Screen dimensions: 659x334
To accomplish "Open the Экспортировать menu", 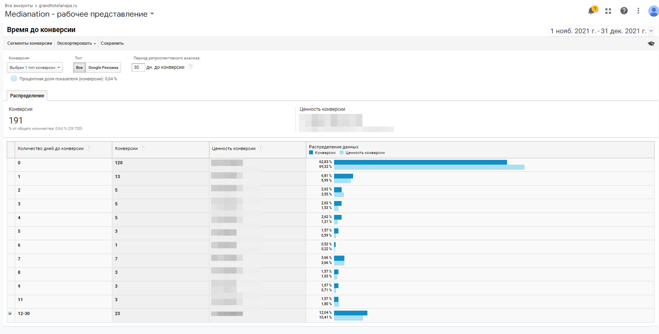I will [x=76, y=43].
